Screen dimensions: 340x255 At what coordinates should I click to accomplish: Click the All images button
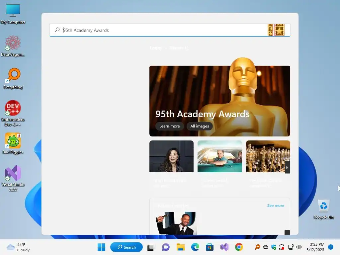coord(200,126)
